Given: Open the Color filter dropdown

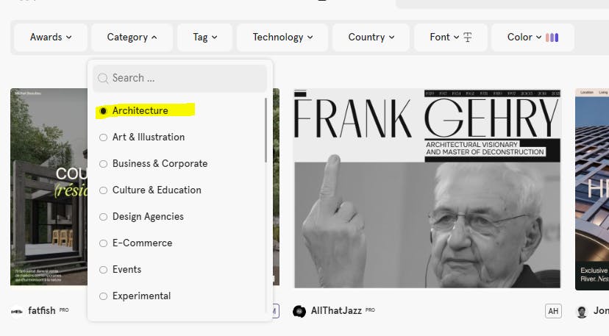Looking at the screenshot, I should coord(533,37).
